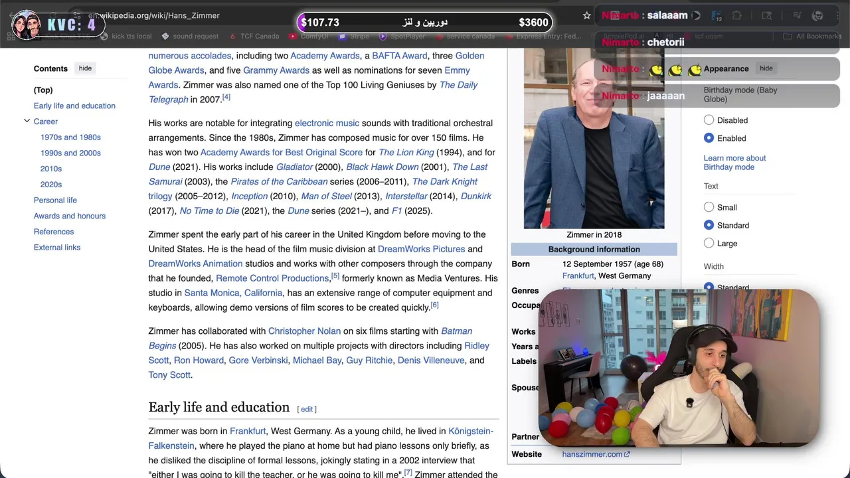Open the Guy Ritchie link
This screenshot has height=478, width=850.
click(369, 360)
